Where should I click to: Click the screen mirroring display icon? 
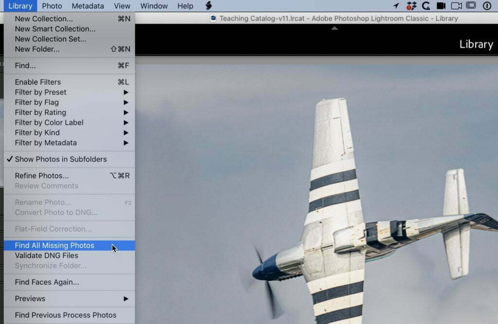pyautogui.click(x=471, y=5)
